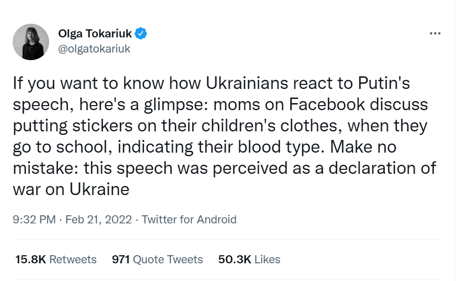Click the 15.8K retweet count number

(x=31, y=259)
